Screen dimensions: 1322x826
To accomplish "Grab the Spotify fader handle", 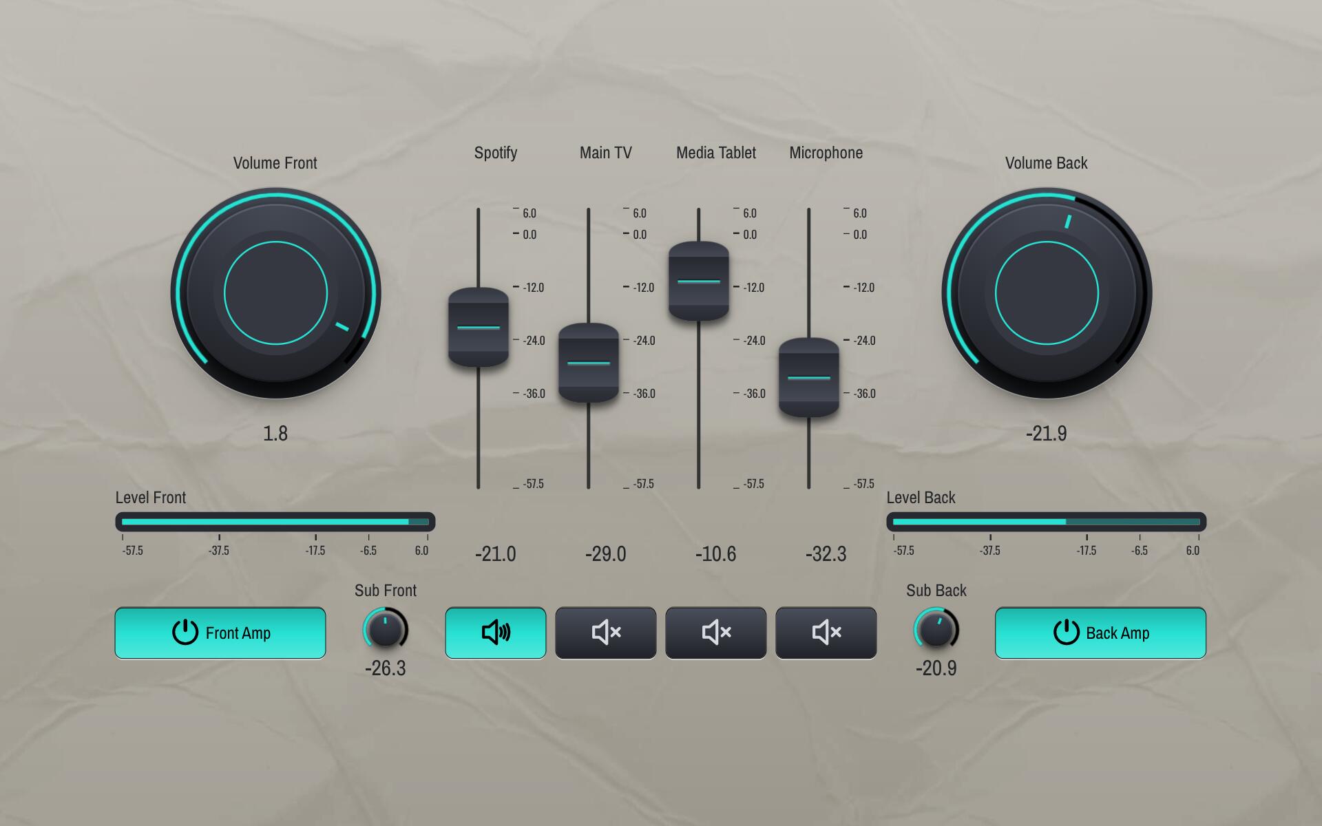I will 478,328.
